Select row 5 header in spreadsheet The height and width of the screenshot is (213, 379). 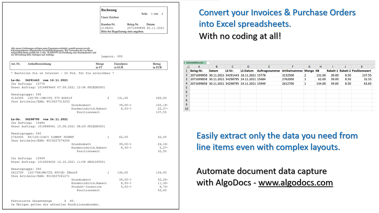[187, 88]
